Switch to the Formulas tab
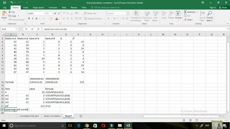Image resolution: width=230 pixels, height=129 pixels. point(53,8)
